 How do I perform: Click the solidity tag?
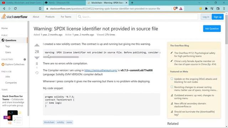point(61,122)
